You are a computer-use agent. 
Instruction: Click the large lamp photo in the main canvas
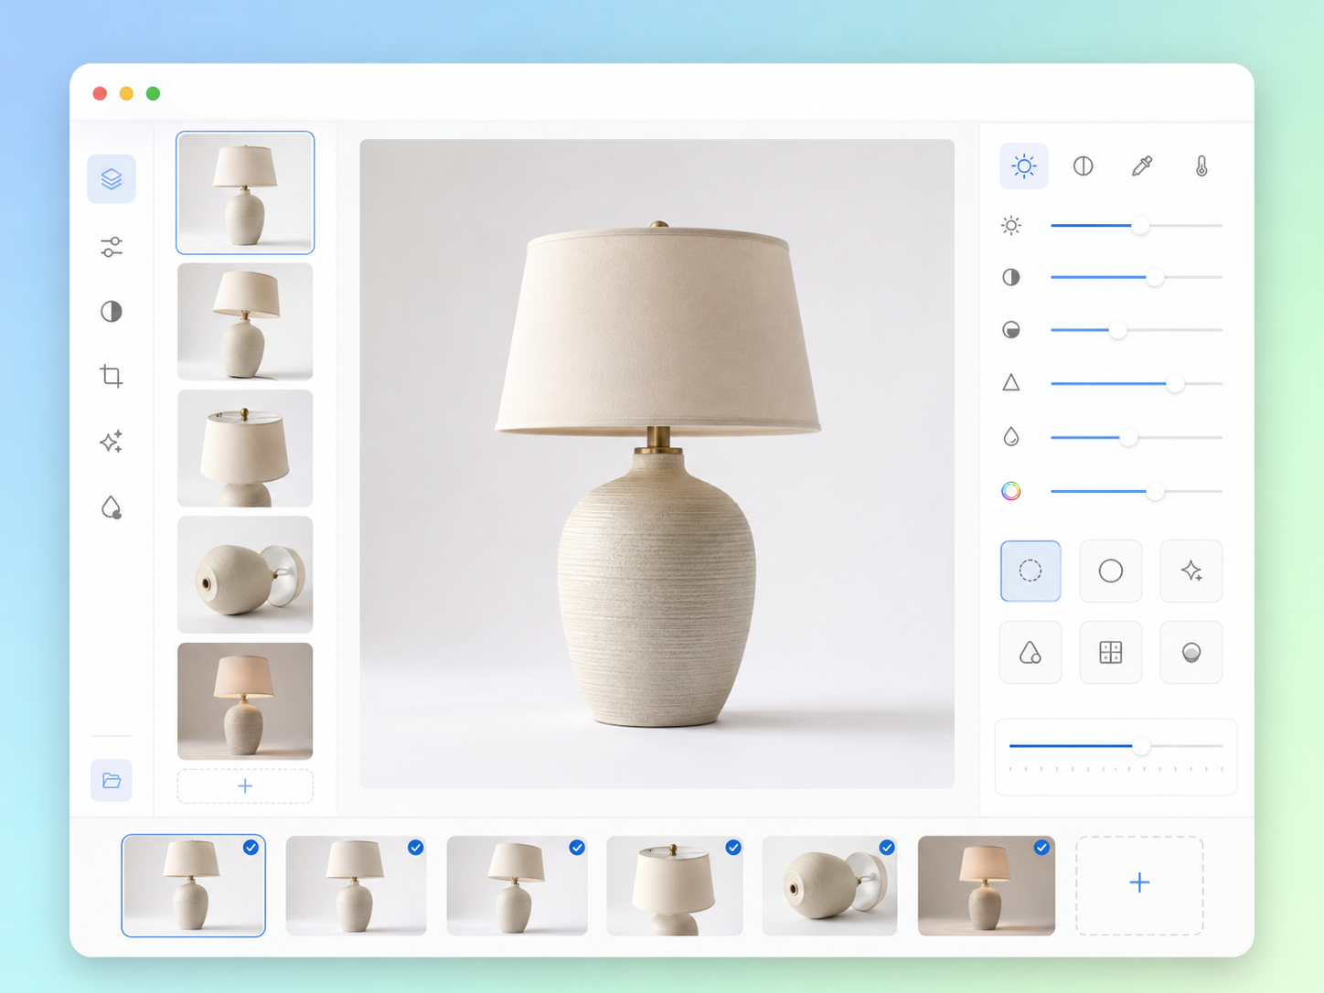tap(657, 464)
